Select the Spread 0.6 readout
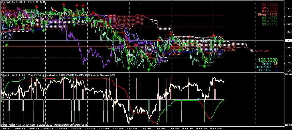Image resolution: width=292 pixels, height=130 pixels. (270, 64)
